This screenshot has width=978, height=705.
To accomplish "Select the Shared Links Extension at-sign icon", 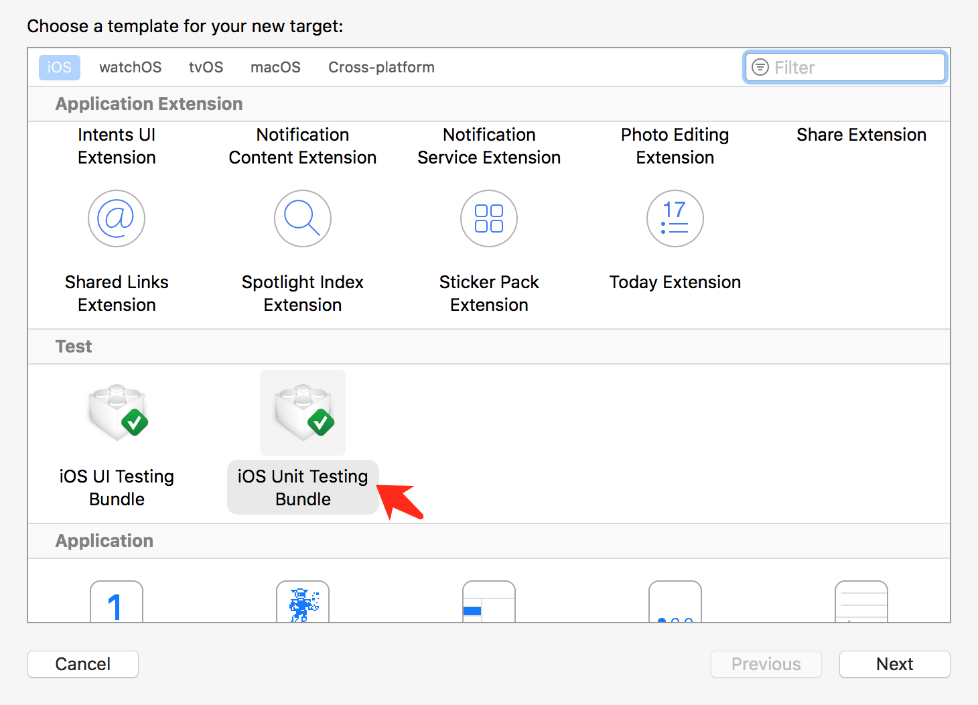I will pyautogui.click(x=117, y=218).
